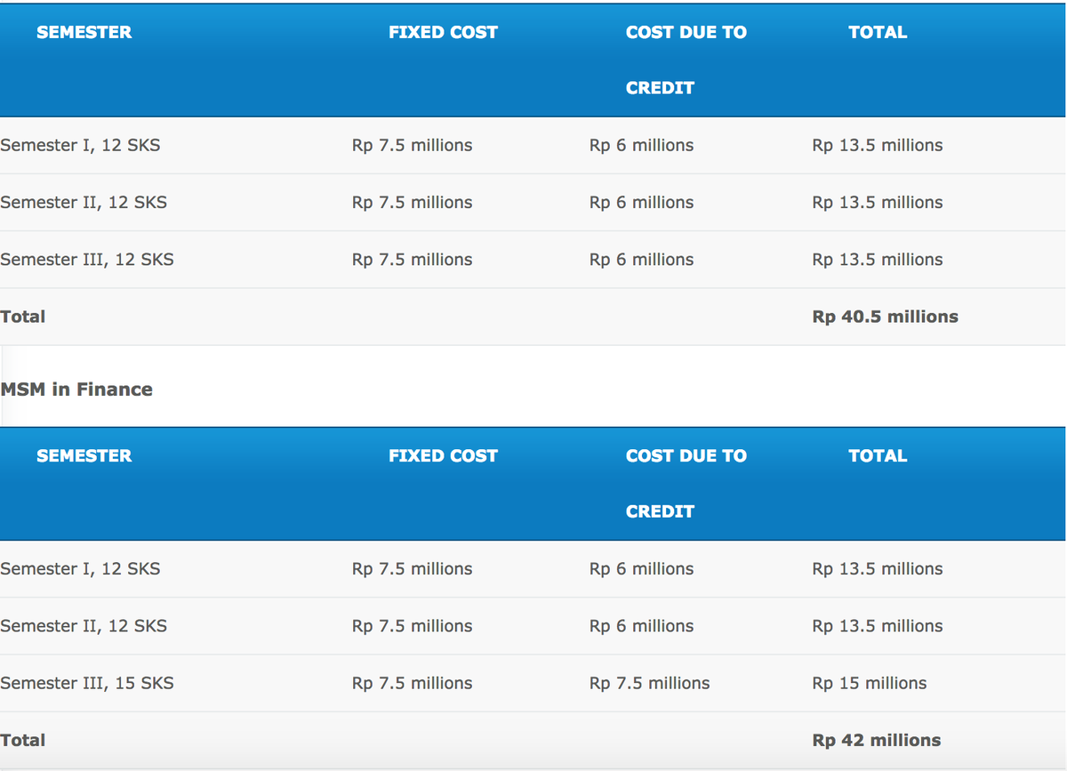Click FIXED COST header in MSM in Finance table

click(x=443, y=455)
